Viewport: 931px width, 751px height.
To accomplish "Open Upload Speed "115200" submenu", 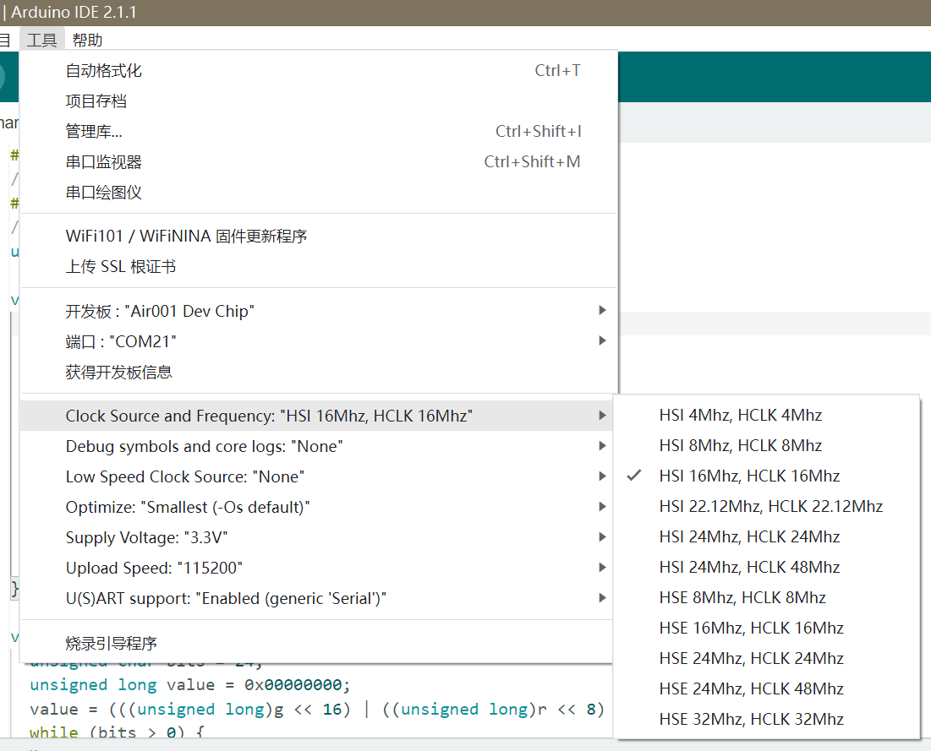I will point(316,568).
